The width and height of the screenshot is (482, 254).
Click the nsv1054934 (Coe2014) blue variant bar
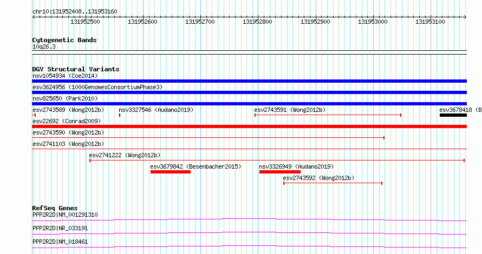point(249,81)
